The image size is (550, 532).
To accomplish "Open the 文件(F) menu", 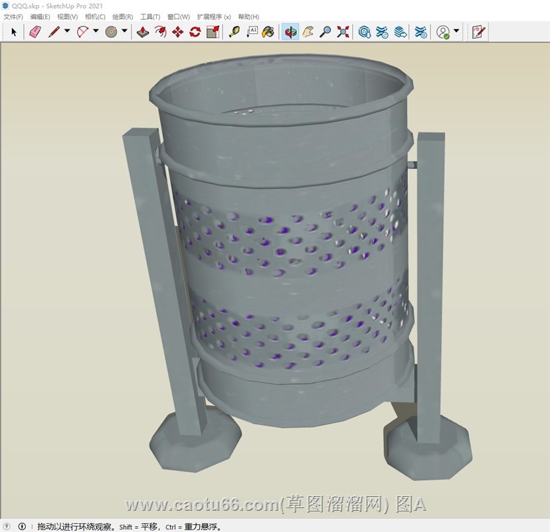I will (x=13, y=17).
